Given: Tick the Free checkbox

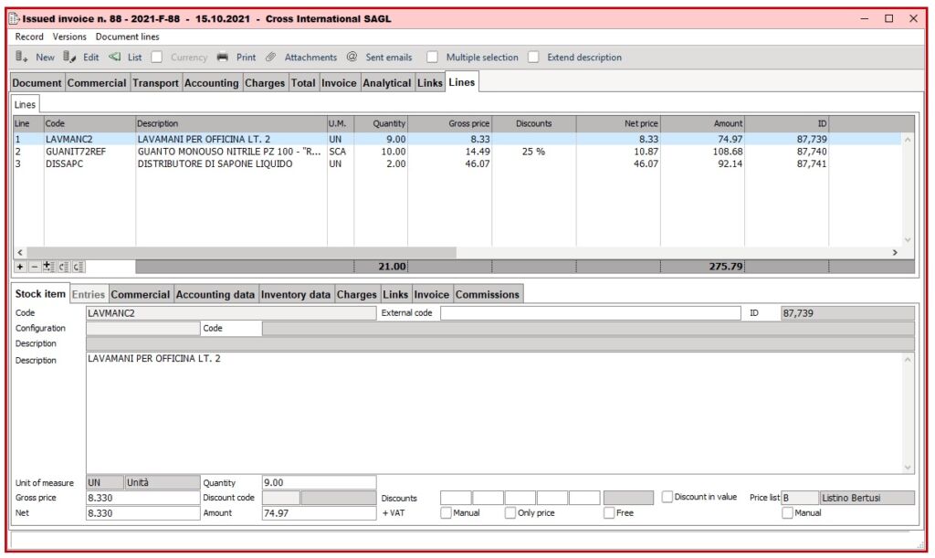Looking at the screenshot, I should [609, 512].
